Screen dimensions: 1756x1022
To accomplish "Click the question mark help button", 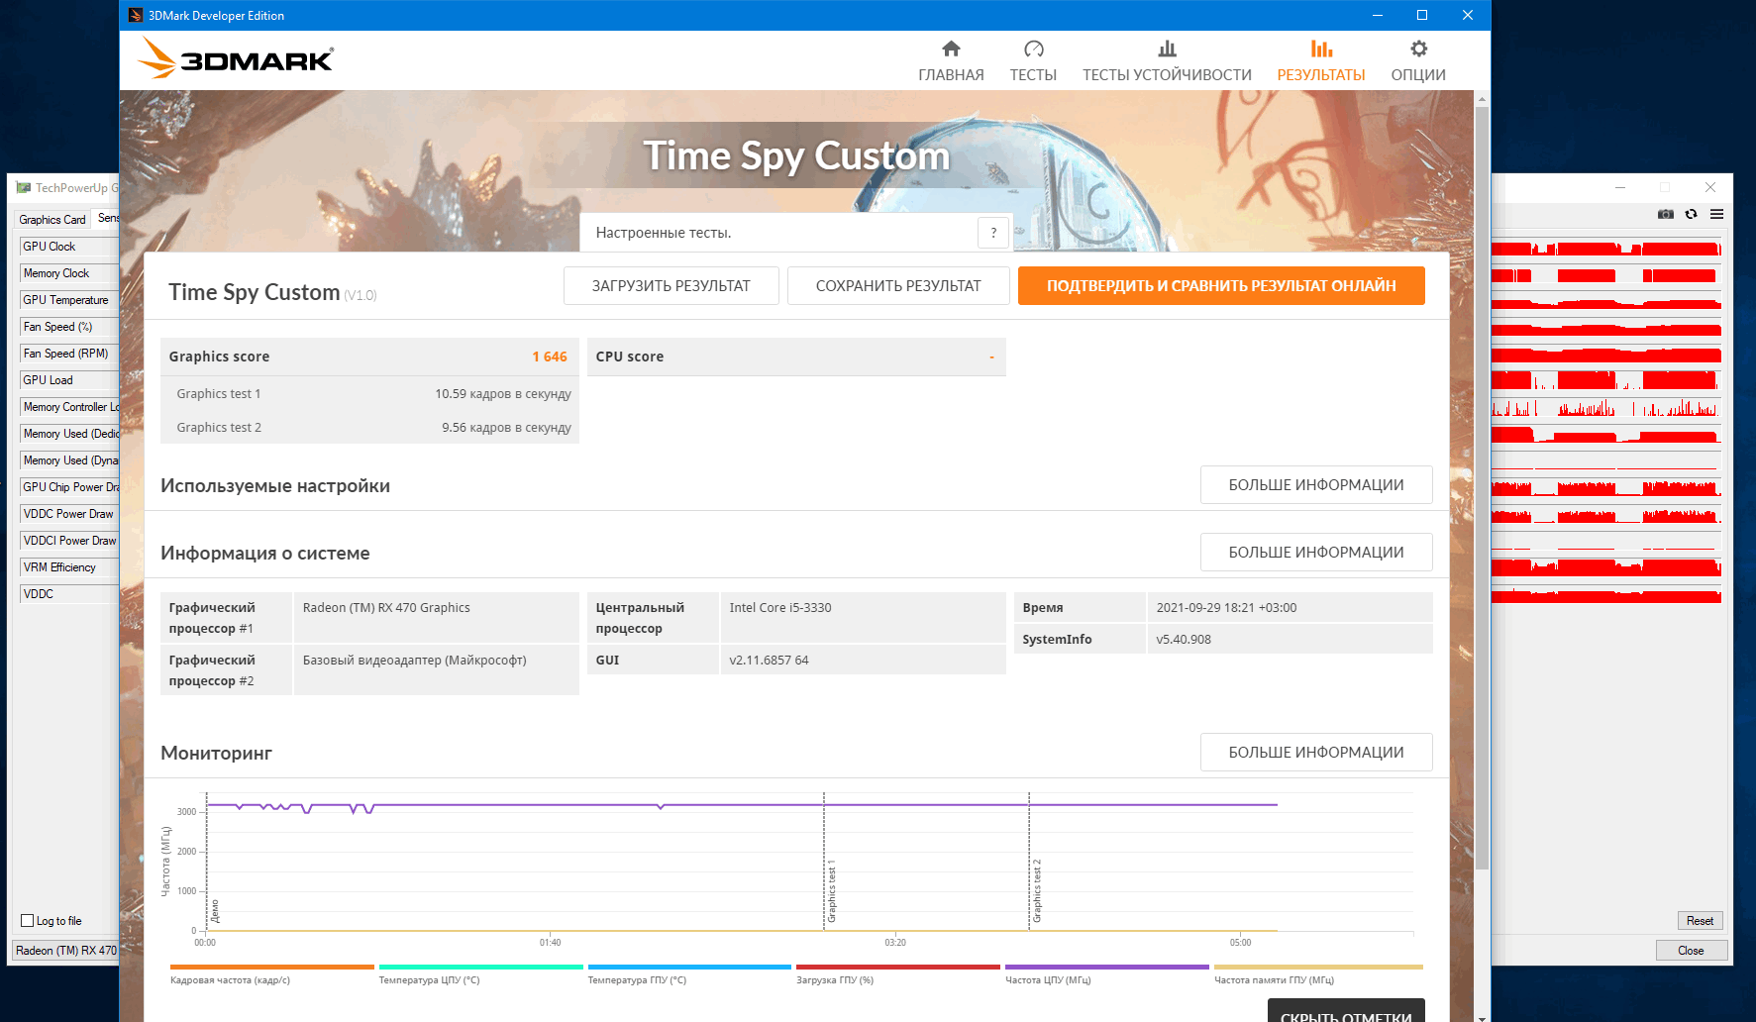I will pos(993,233).
